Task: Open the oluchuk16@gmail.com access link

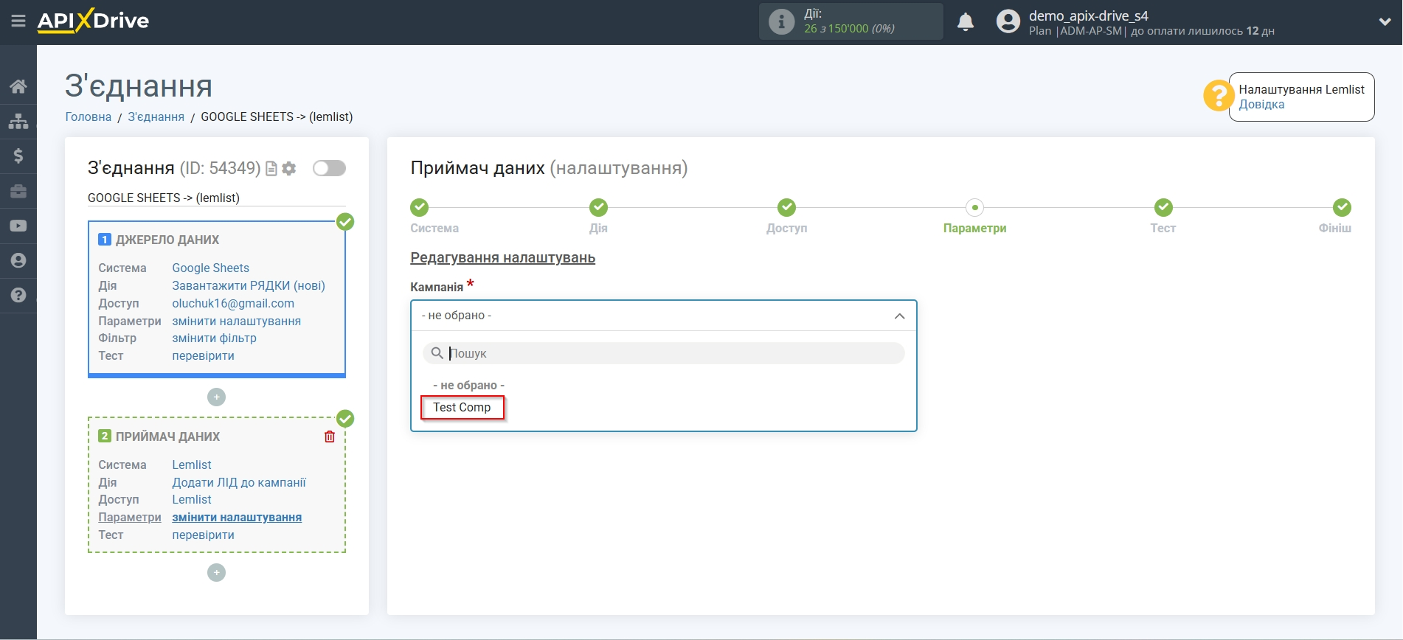Action: click(x=233, y=304)
